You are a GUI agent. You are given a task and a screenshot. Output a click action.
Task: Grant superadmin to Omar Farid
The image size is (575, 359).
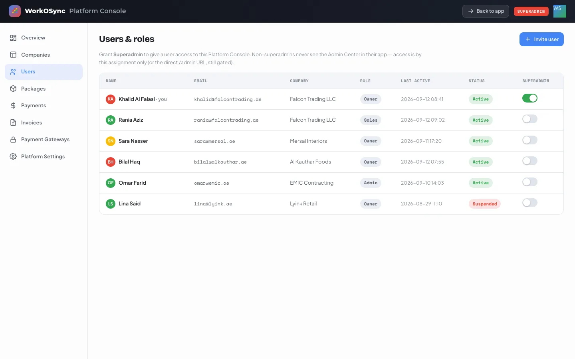[x=530, y=182]
